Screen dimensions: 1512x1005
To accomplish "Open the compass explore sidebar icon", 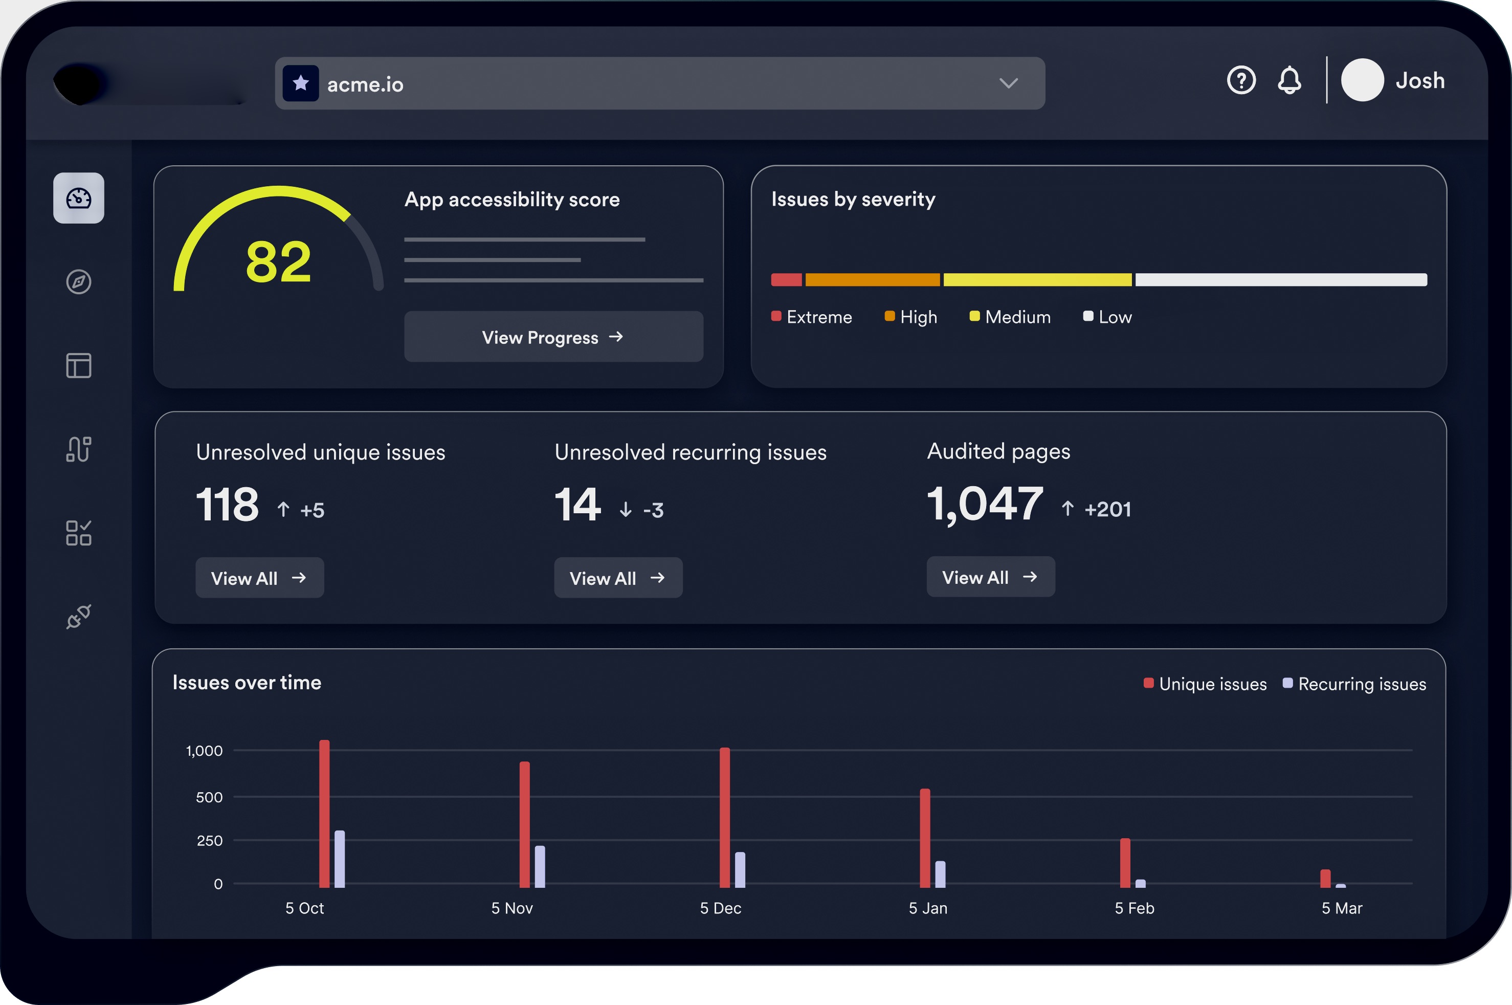I will coord(78,282).
